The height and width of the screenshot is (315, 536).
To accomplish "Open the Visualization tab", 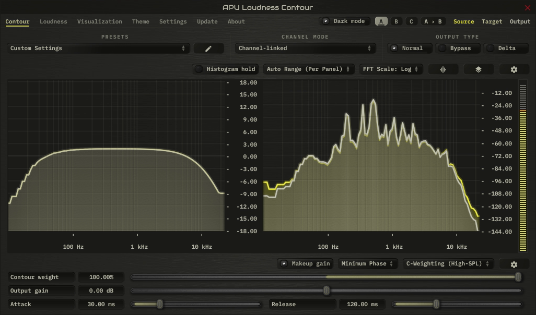I will coord(99,21).
